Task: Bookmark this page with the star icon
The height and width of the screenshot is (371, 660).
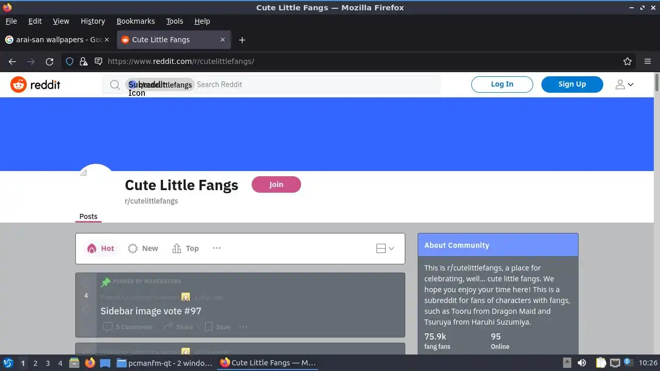Action: pos(628,61)
